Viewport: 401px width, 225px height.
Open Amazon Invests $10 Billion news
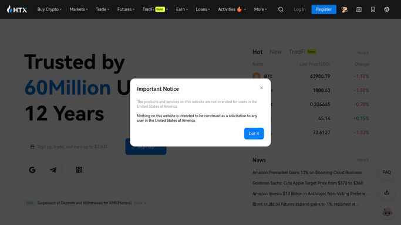pos(311,193)
